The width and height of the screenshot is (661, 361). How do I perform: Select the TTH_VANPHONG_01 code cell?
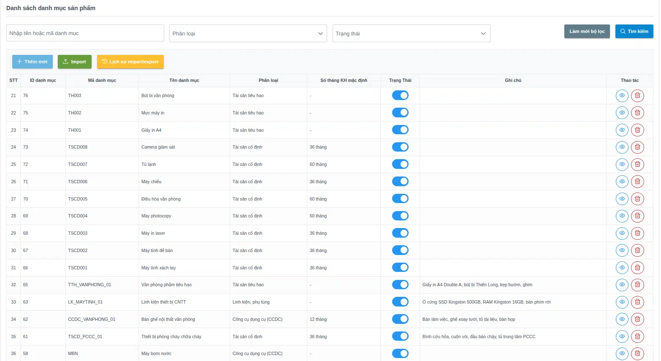[102, 285]
